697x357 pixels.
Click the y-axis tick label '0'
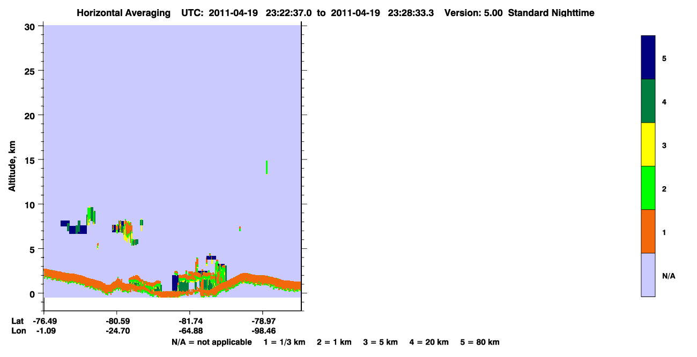pyautogui.click(x=33, y=293)
